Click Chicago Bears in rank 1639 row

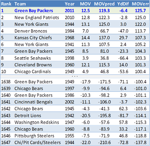click(29, 88)
